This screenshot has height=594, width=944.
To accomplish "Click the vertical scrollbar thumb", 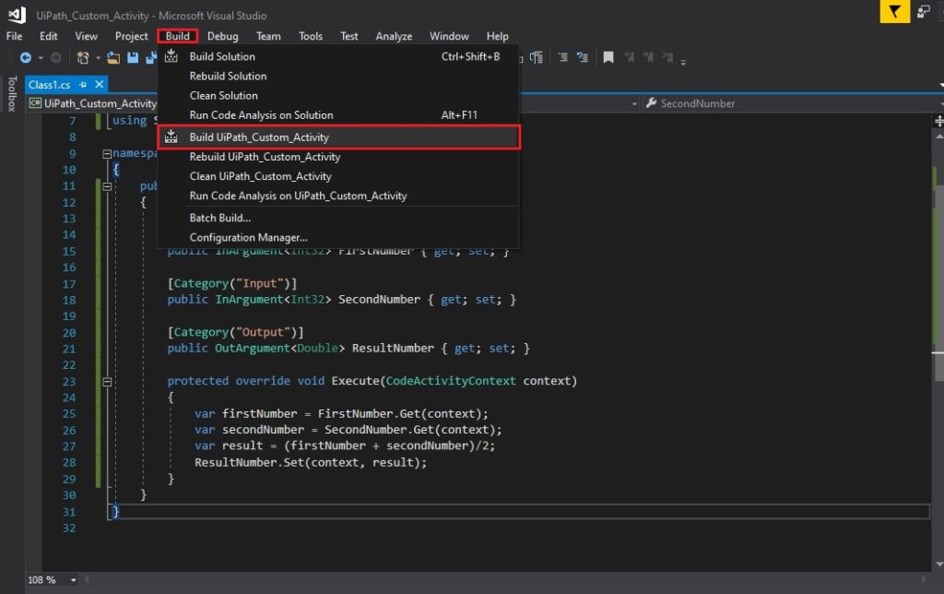I will [x=938, y=283].
